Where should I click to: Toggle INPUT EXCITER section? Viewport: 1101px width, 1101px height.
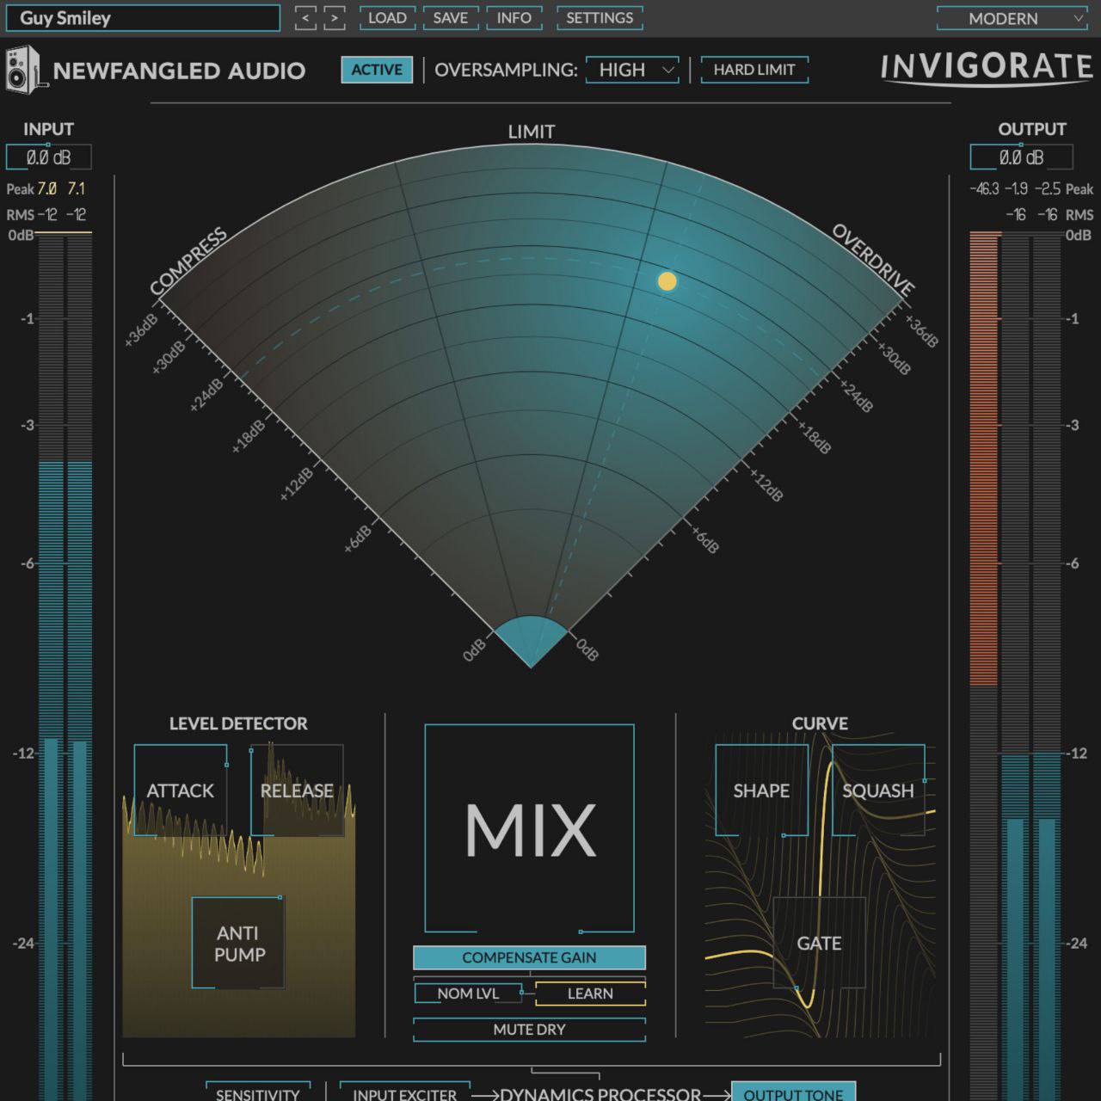coord(404,1093)
